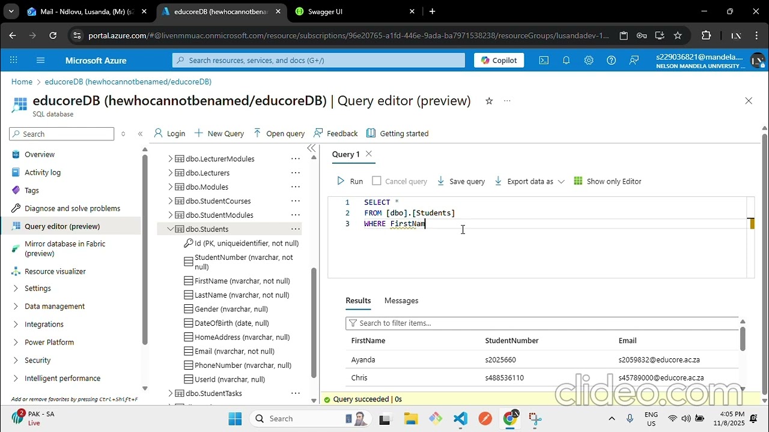Open a new browser tab
Screen dimensions: 769x432
coord(432,11)
